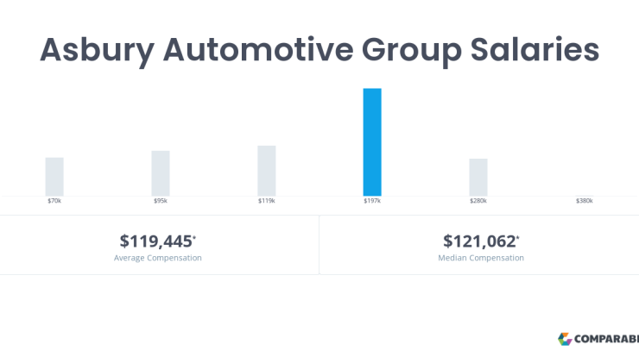Click the $280k gray bar
This screenshot has height=357, width=639.
point(478,178)
